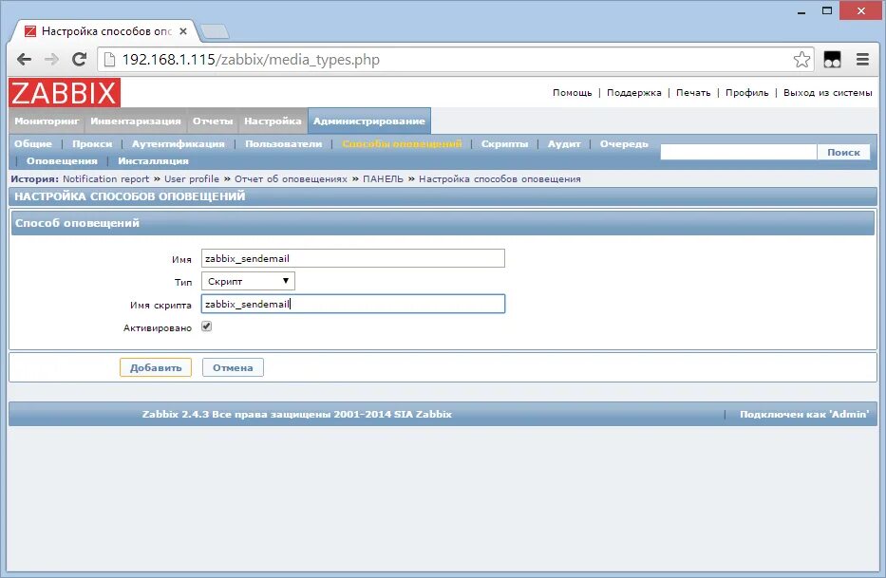The width and height of the screenshot is (886, 578).
Task: Click the browser forward arrow
Action: (51, 60)
